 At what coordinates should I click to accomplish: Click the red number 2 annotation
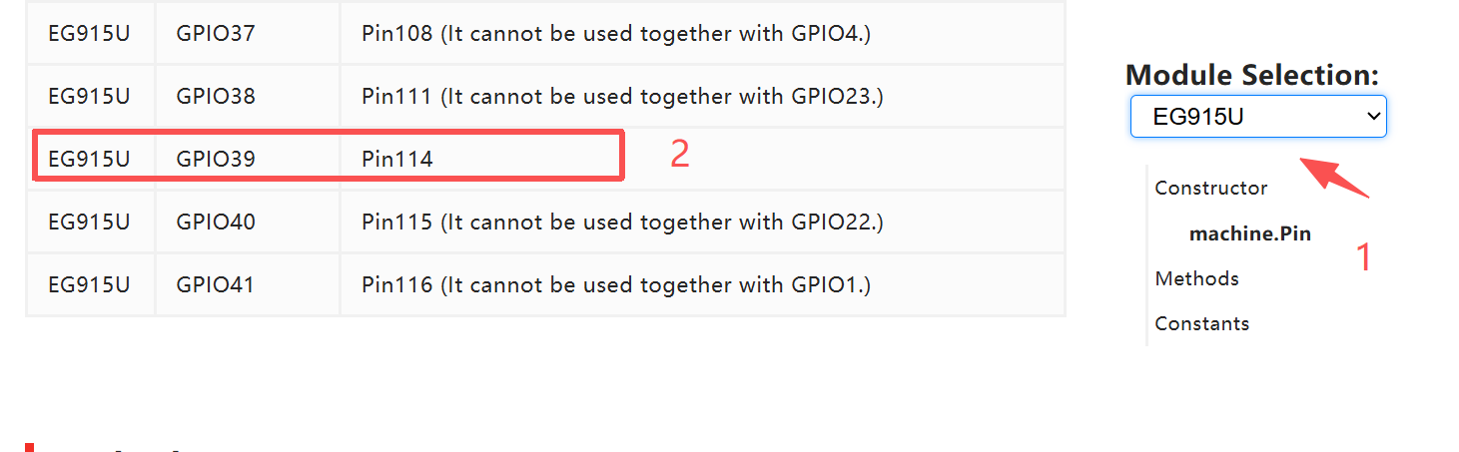click(x=679, y=154)
